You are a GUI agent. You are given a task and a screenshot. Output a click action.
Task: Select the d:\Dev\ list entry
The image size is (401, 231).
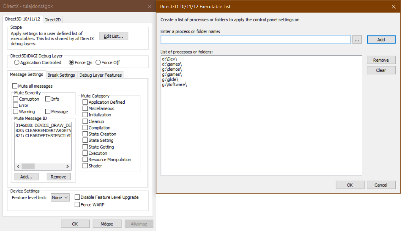170,59
